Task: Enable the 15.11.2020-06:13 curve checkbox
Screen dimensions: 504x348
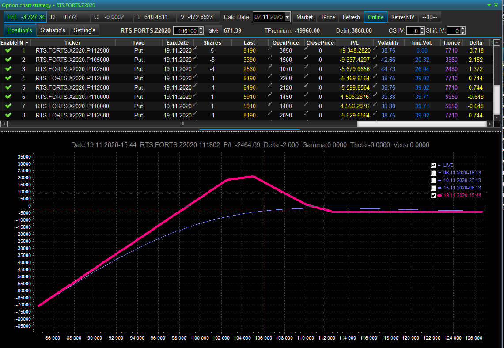Action: pyautogui.click(x=434, y=188)
